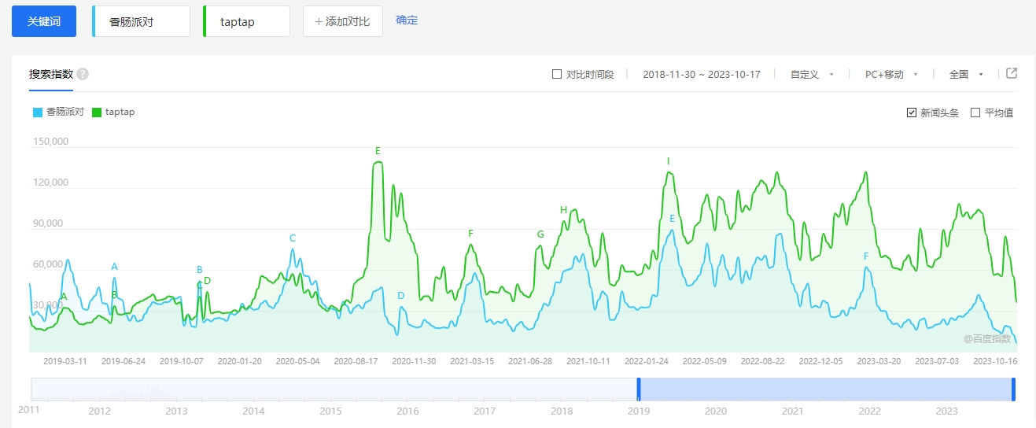Click green news marker D
Viewport: 1036px width, 428px height.
click(207, 281)
